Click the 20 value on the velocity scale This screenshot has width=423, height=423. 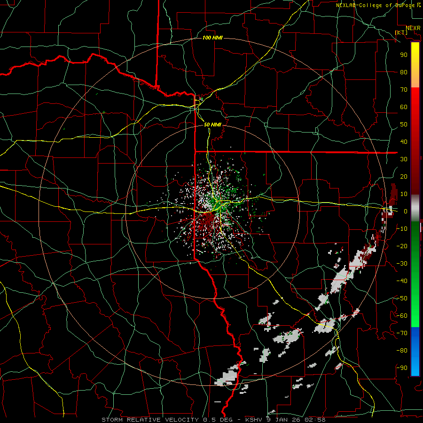tap(404, 176)
